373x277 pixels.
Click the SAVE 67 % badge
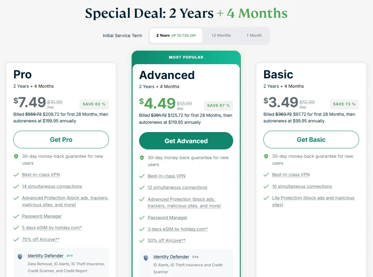tap(218, 105)
